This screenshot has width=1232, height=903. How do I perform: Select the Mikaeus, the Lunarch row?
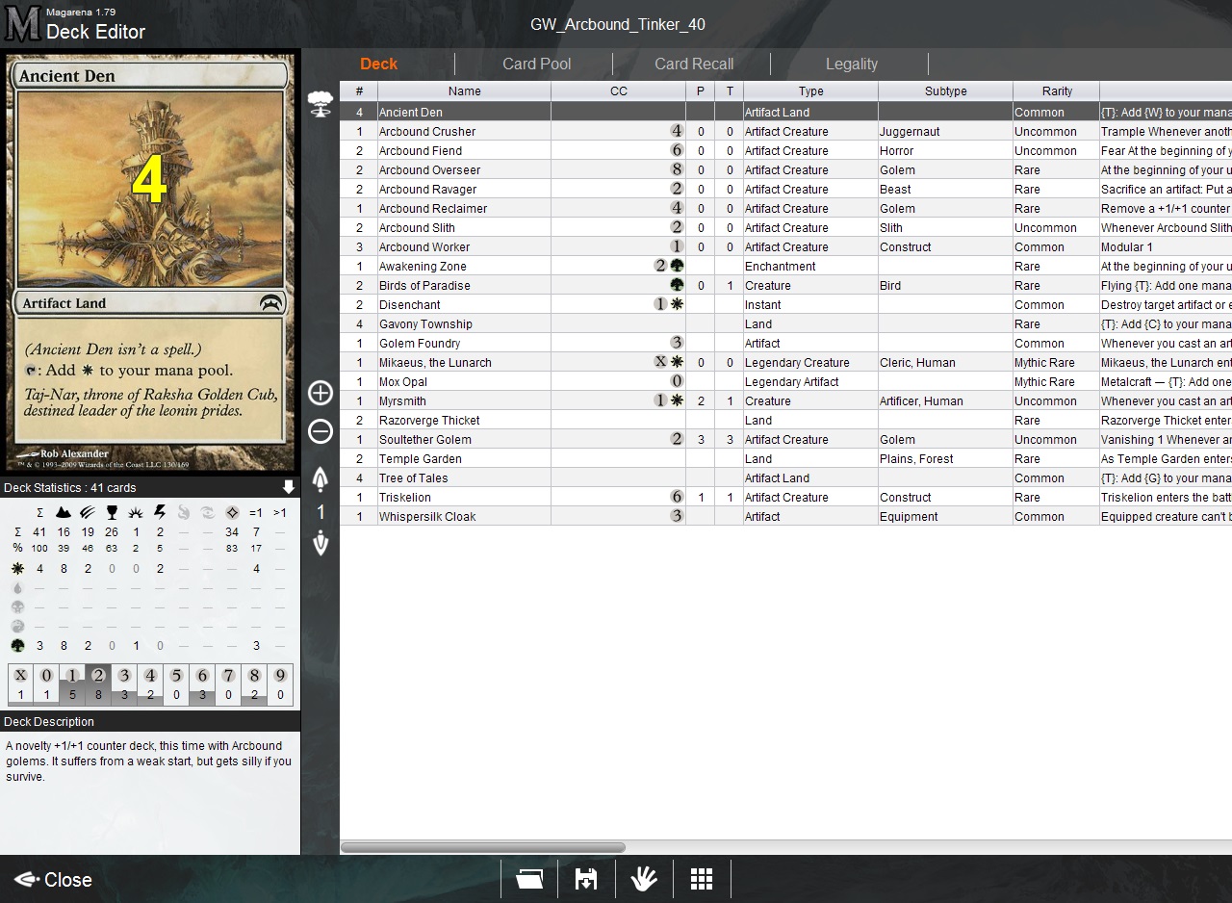click(785, 362)
